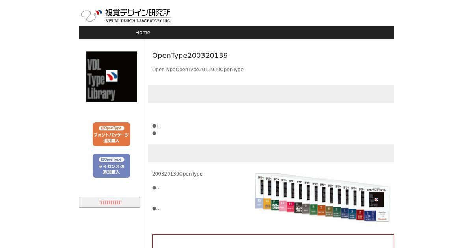Screen dimensions: 473x248
Task: Click the OpenType200320139 page heading
Action: click(190, 56)
